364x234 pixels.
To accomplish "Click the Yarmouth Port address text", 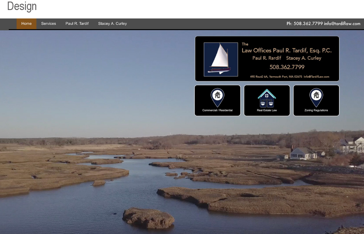I will click(276, 76).
